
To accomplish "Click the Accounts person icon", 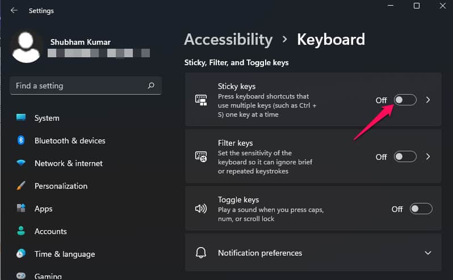I will pos(21,231).
